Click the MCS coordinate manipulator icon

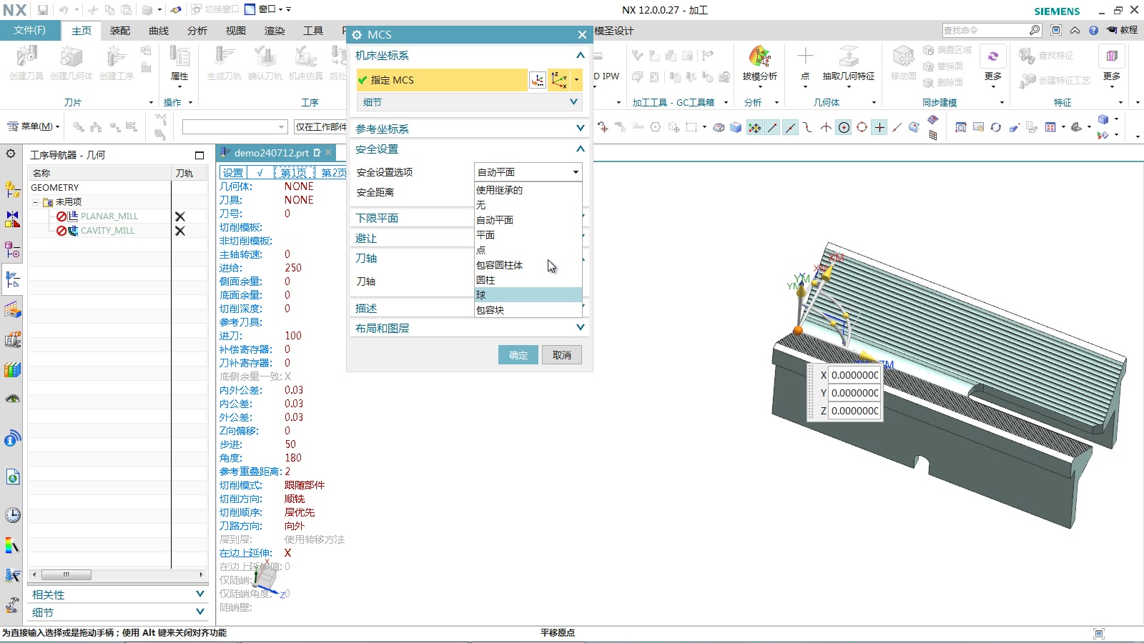click(558, 80)
